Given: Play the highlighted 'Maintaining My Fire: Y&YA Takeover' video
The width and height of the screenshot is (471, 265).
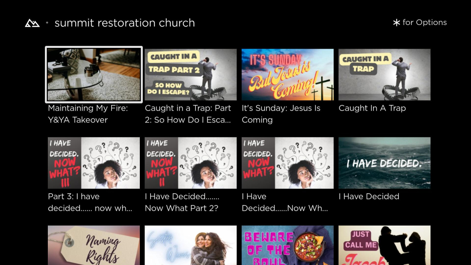Looking at the screenshot, I should (93, 74).
